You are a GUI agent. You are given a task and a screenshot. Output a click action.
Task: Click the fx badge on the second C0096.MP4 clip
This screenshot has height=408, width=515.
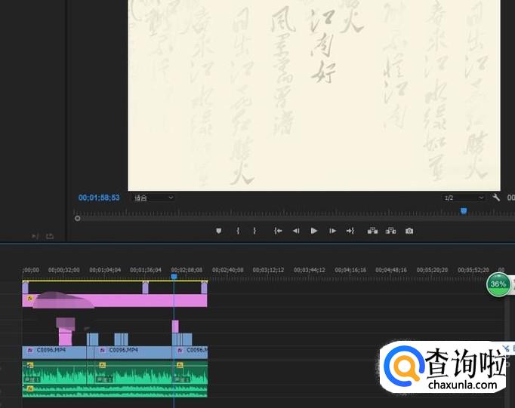102,350
